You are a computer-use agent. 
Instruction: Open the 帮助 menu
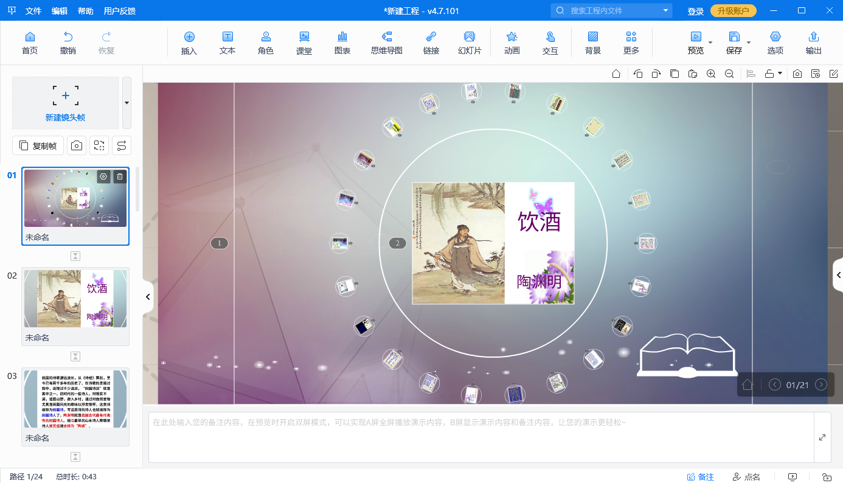click(86, 11)
